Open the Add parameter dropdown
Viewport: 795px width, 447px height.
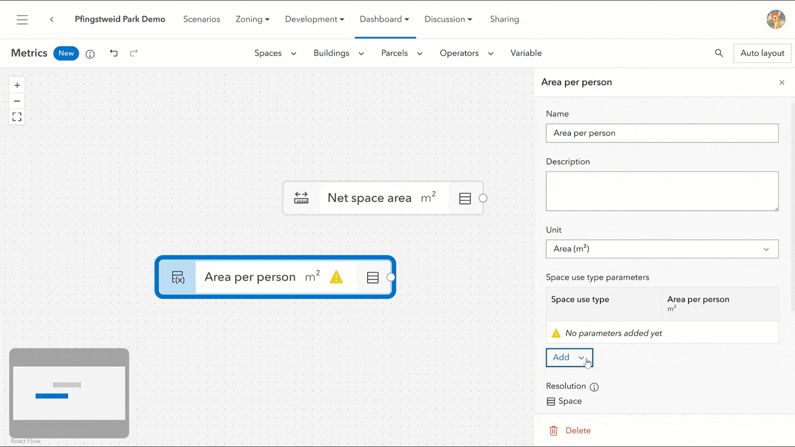[x=569, y=358]
